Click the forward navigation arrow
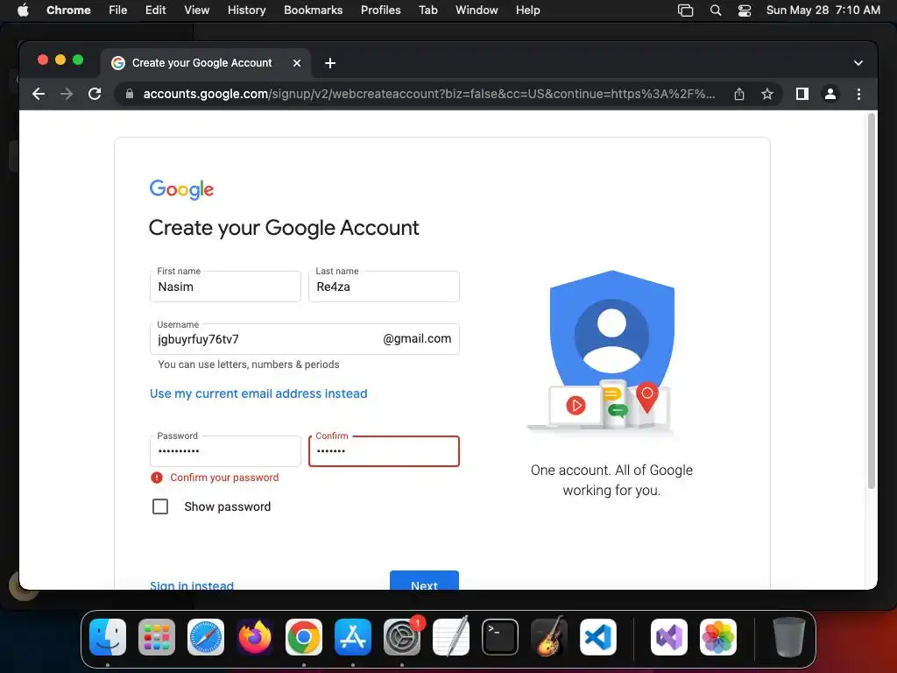The height and width of the screenshot is (673, 897). [67, 94]
